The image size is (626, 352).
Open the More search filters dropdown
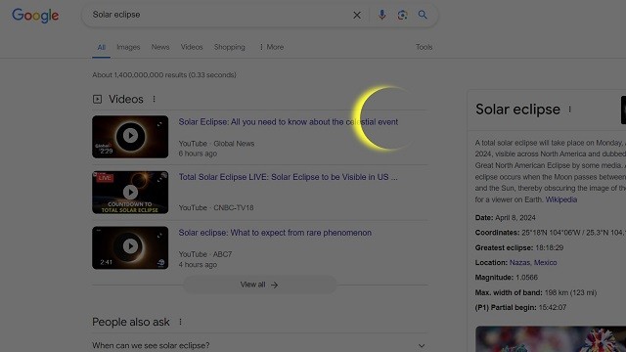click(x=272, y=47)
